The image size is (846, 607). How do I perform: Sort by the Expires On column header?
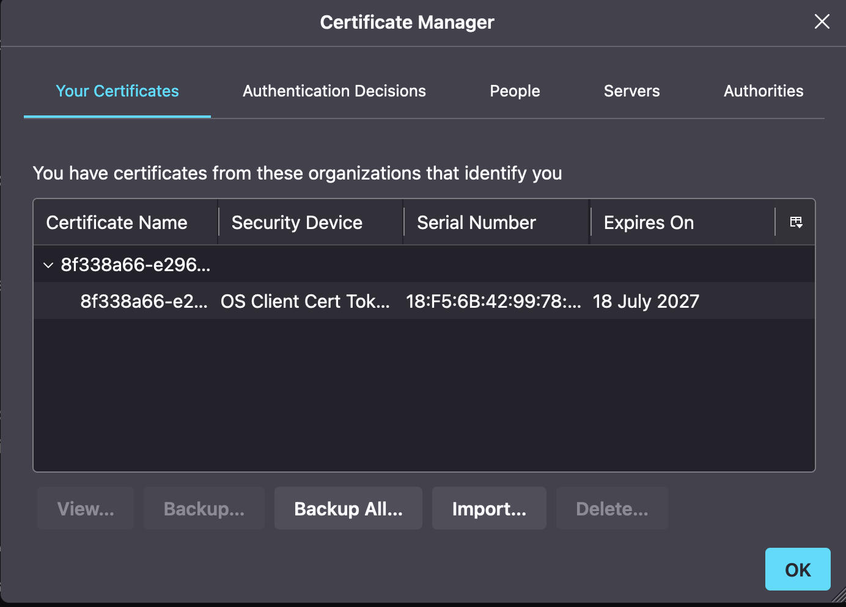683,222
